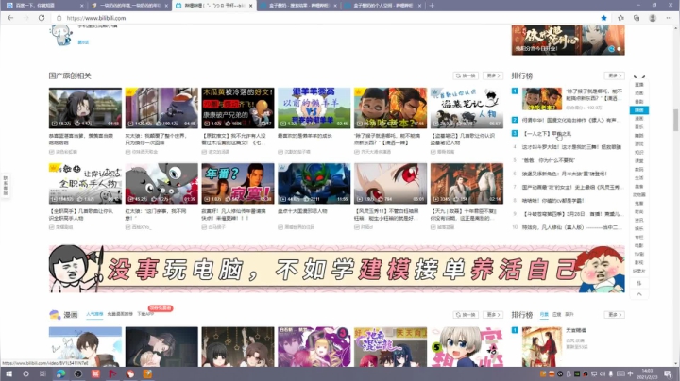Image resolution: width=680 pixels, height=381 pixels.
Task: Click the back-to-top arrow in side navigation
Action: [x=638, y=294]
